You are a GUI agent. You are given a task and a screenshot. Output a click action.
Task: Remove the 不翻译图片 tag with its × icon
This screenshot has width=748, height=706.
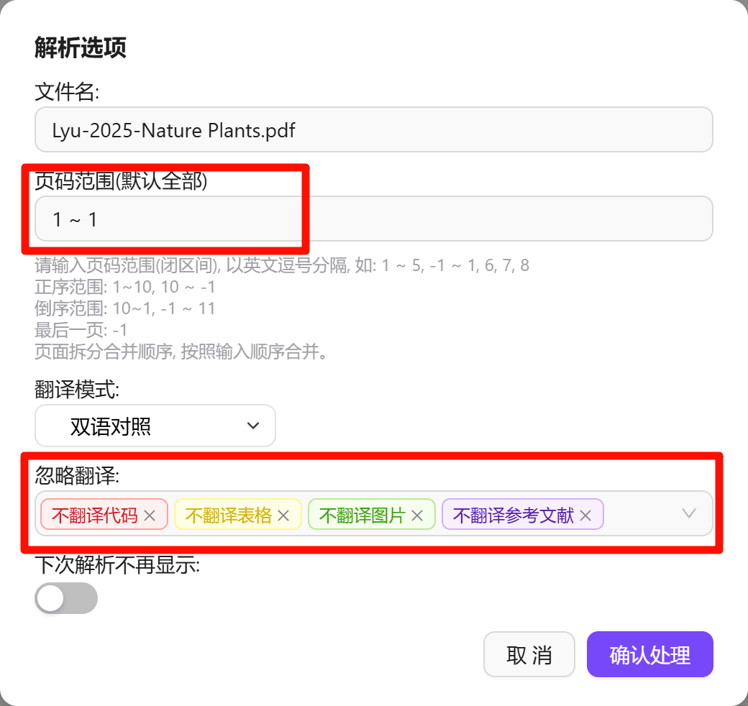[416, 515]
